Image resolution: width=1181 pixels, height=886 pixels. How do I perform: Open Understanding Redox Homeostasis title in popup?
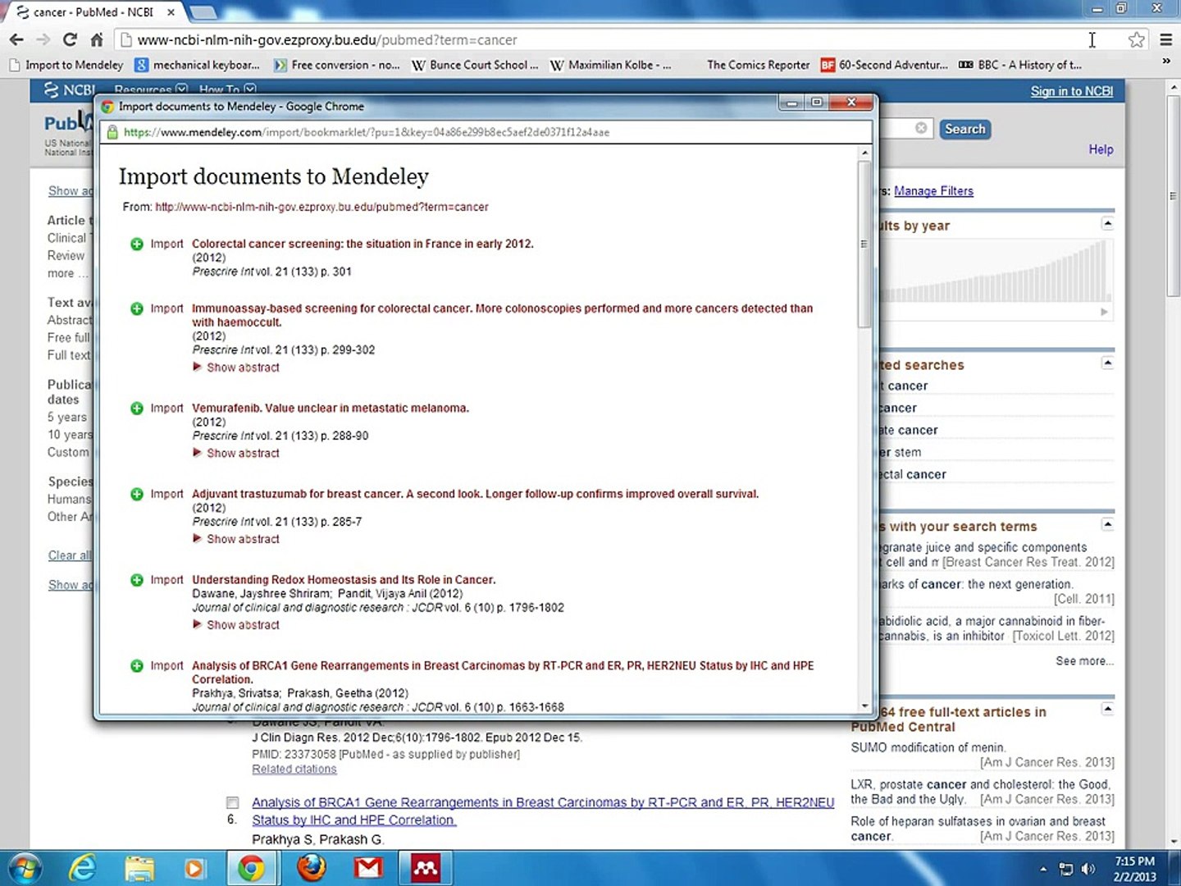[344, 580]
